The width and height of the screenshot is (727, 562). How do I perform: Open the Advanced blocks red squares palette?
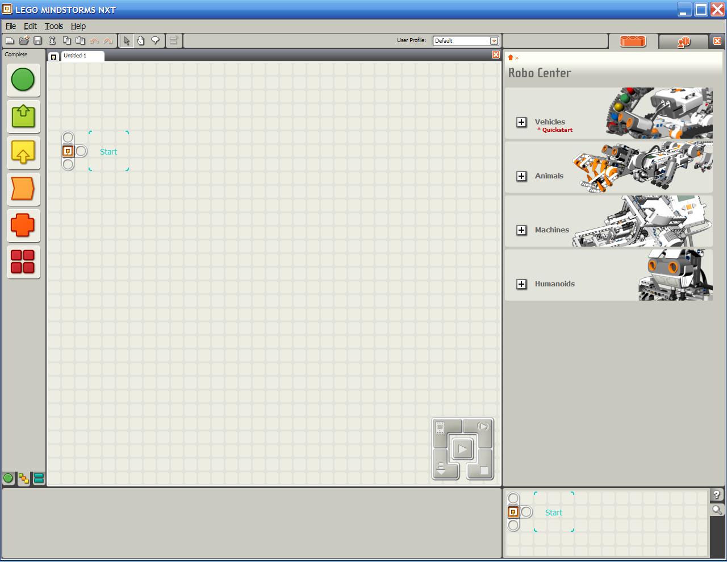(23, 261)
